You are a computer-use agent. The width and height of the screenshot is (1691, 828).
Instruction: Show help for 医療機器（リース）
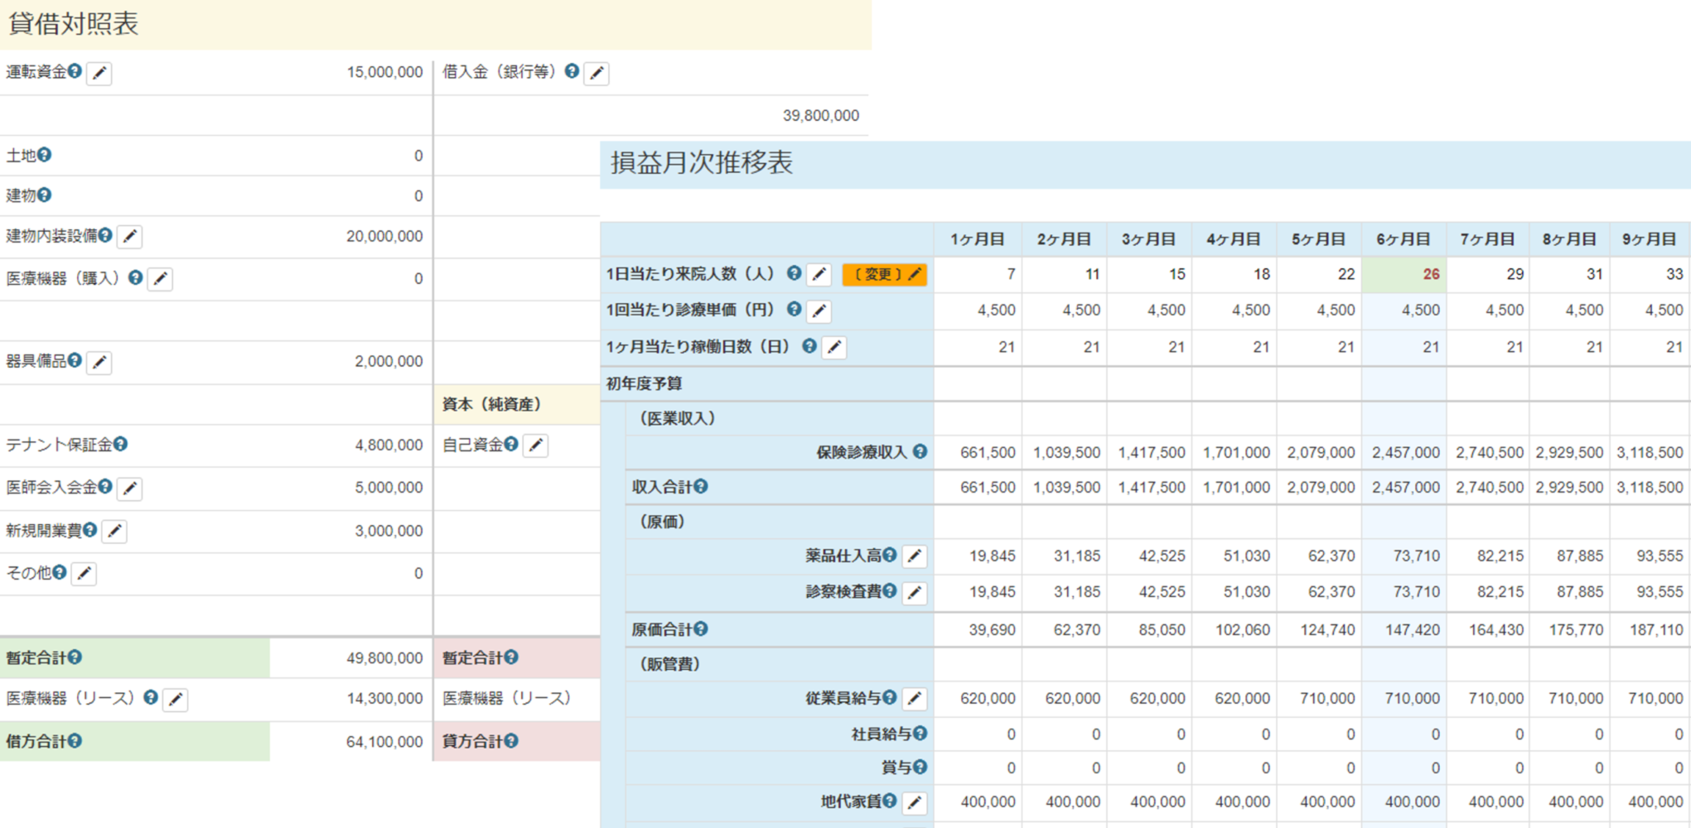pyautogui.click(x=151, y=697)
